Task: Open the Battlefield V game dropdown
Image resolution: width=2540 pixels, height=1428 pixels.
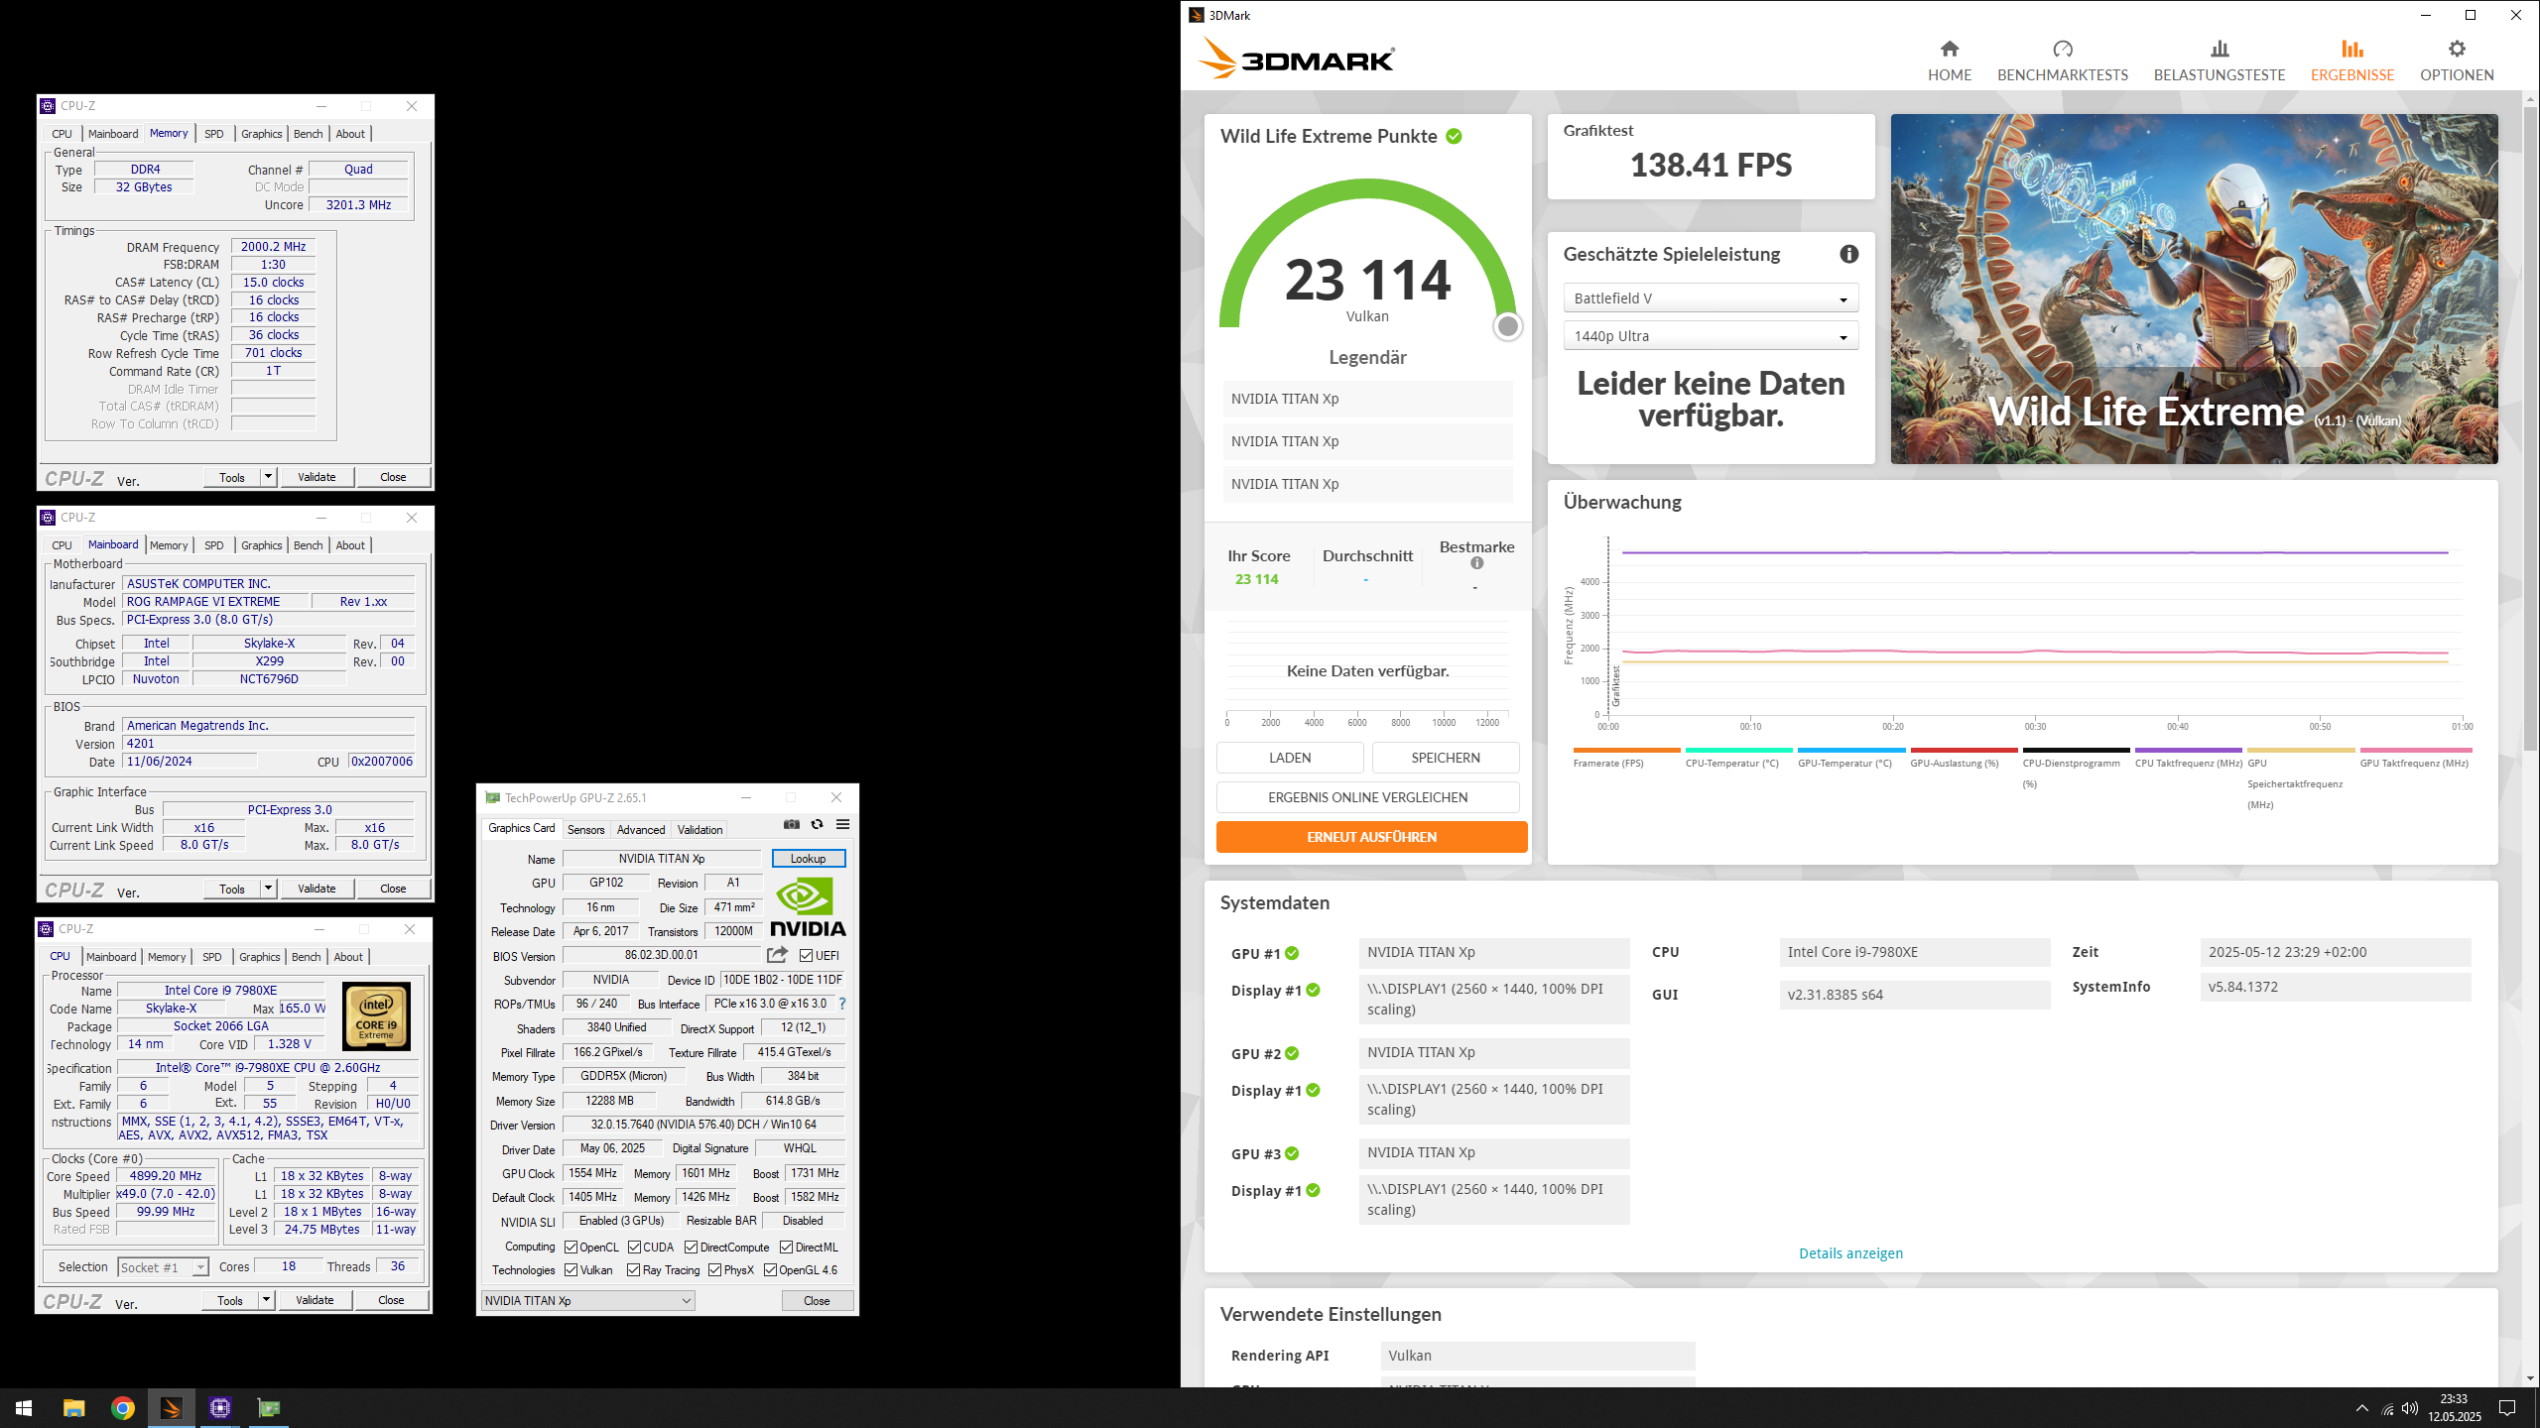Action: pyautogui.click(x=1711, y=298)
